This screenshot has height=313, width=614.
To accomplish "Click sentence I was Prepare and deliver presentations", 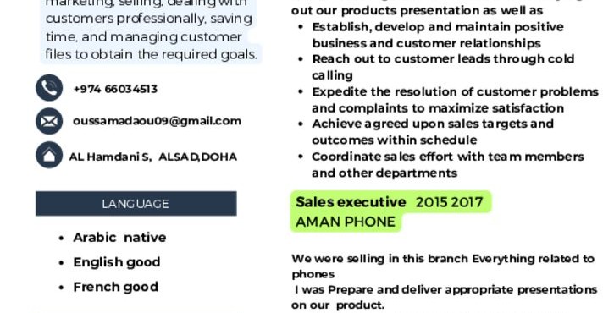I will 444,298.
